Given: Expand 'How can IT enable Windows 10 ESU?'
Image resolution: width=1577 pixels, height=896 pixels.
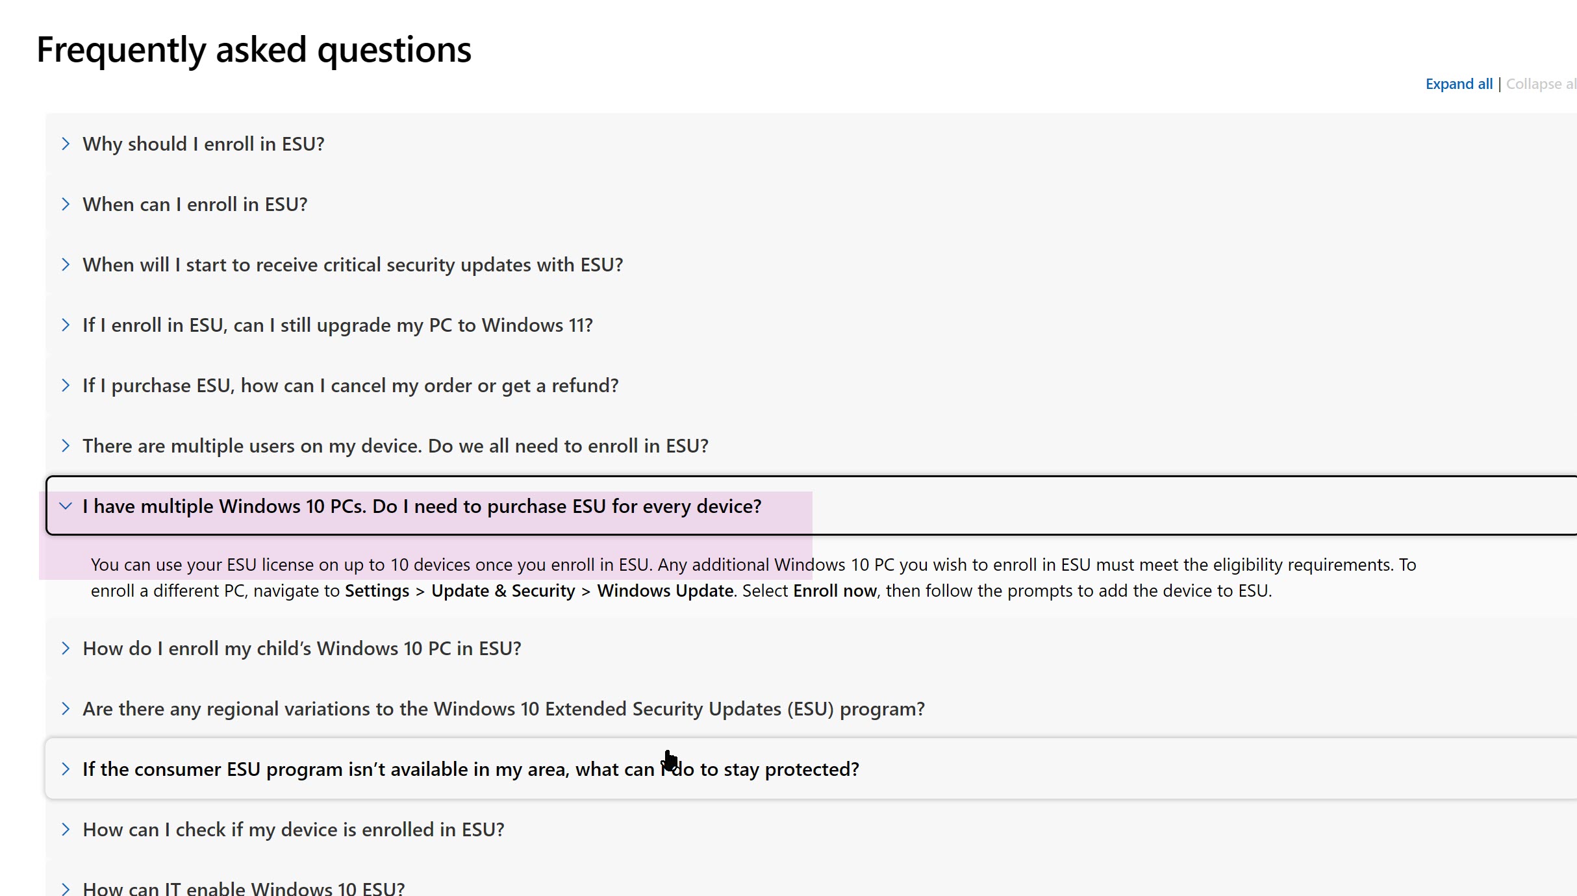Looking at the screenshot, I should 244,888.
